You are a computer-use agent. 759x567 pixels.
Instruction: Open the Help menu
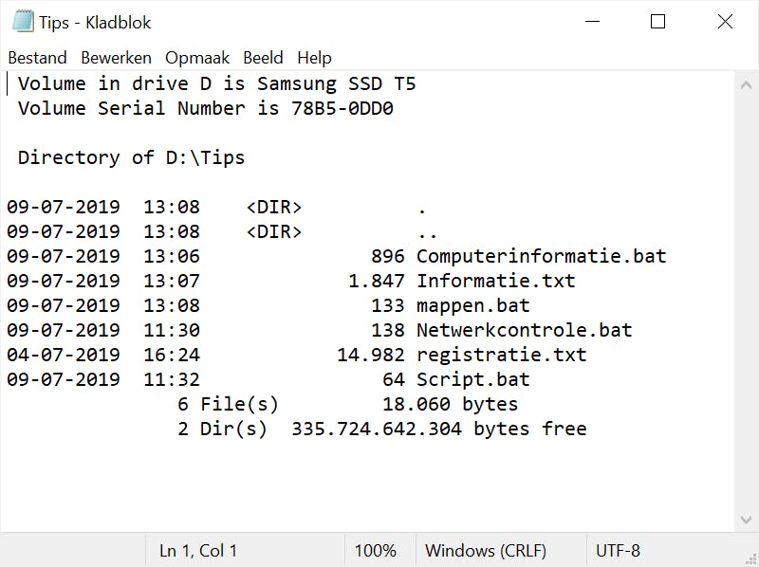[x=314, y=58]
